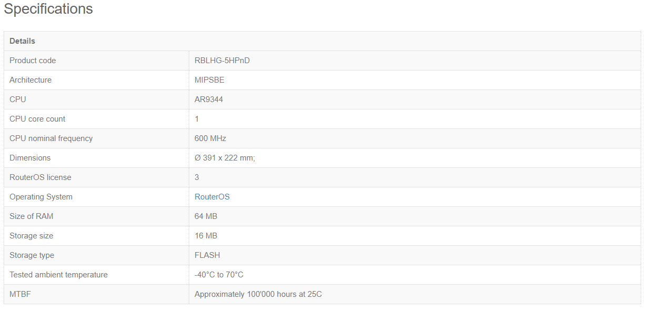Click the Size of RAM label
Viewport: 648px width, 310px height.
(31, 216)
